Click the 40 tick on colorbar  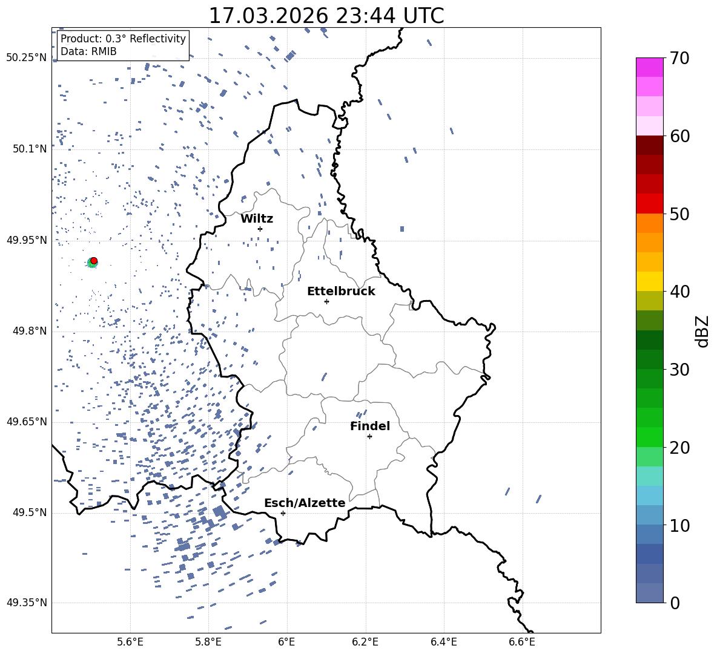point(679,292)
